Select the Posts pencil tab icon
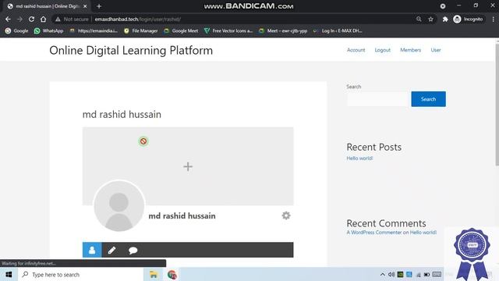The image size is (499, 281). 111,250
